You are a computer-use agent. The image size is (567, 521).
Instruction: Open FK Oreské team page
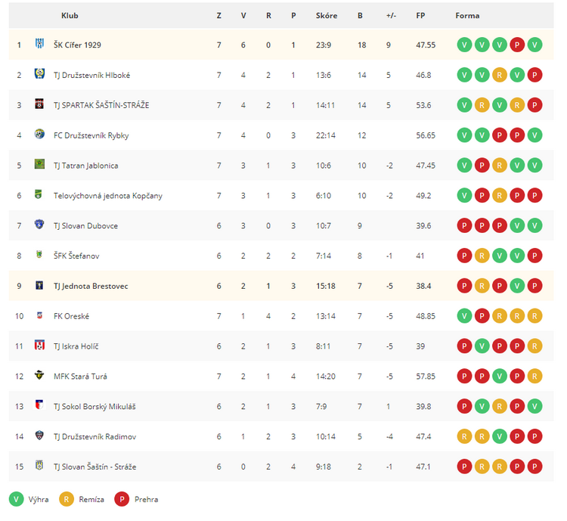pyautogui.click(x=71, y=316)
